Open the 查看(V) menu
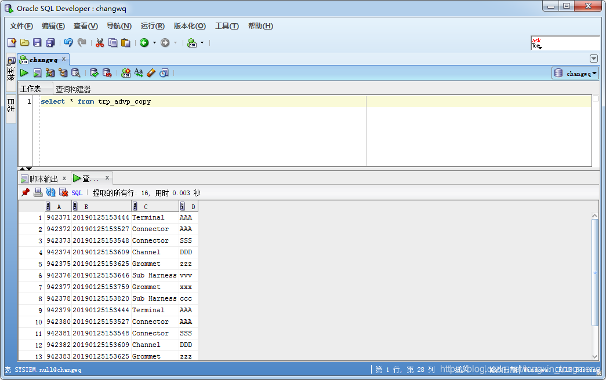606x380 pixels. (85, 26)
